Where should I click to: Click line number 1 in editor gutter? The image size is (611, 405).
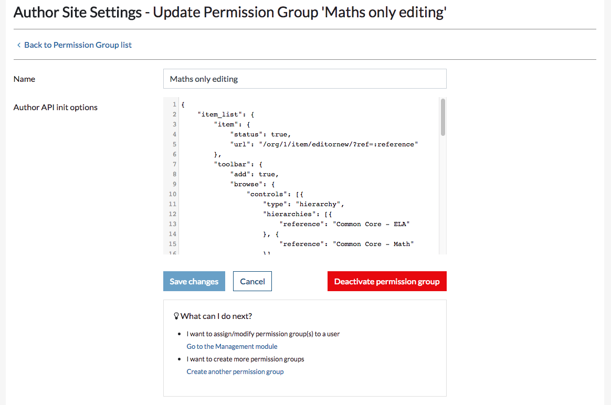pyautogui.click(x=175, y=104)
